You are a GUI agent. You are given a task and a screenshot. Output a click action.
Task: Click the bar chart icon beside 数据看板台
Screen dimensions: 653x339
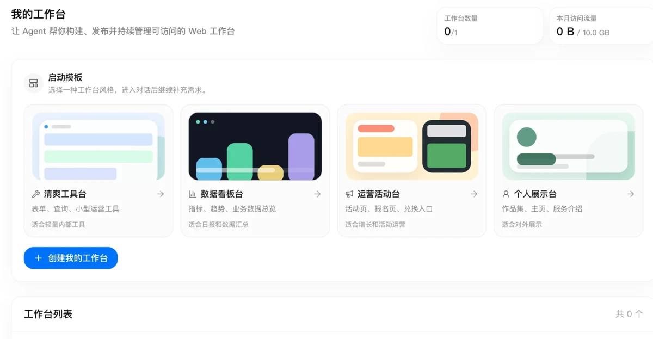click(x=193, y=194)
